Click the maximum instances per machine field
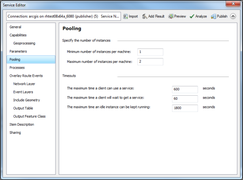Image resolution: width=243 pixels, height=180 pixels. [x=150, y=62]
